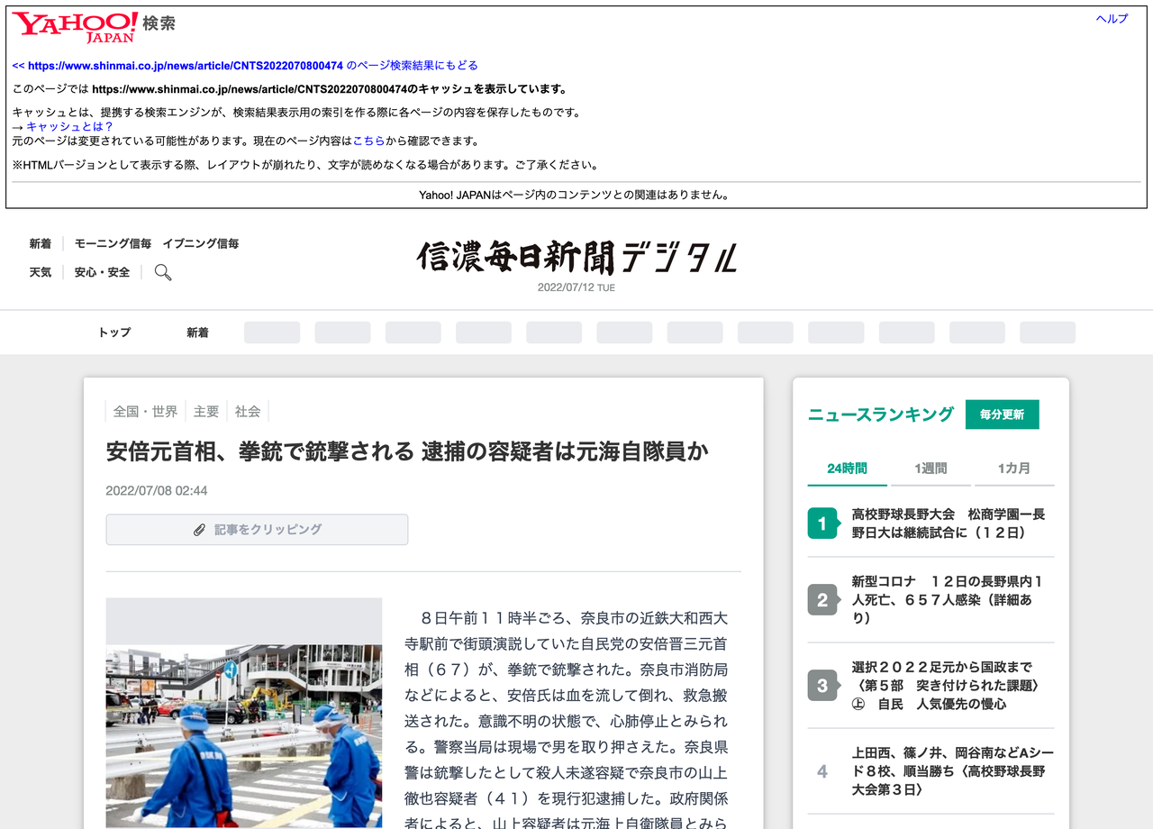Click the date 2022/07/12 TUE
The width and height of the screenshot is (1153, 829).
click(576, 287)
